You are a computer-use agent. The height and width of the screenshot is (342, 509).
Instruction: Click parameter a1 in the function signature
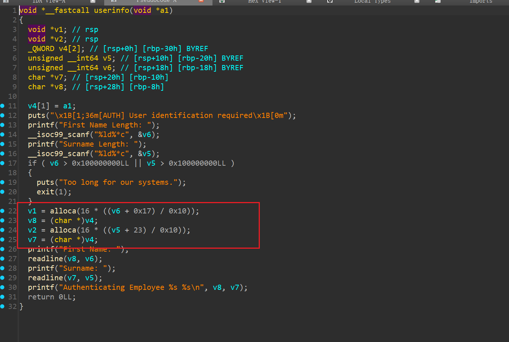click(x=164, y=10)
